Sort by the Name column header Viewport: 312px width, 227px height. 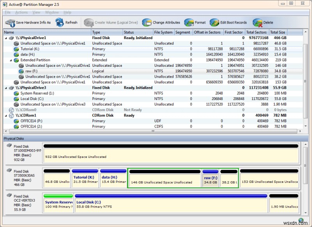47,32
